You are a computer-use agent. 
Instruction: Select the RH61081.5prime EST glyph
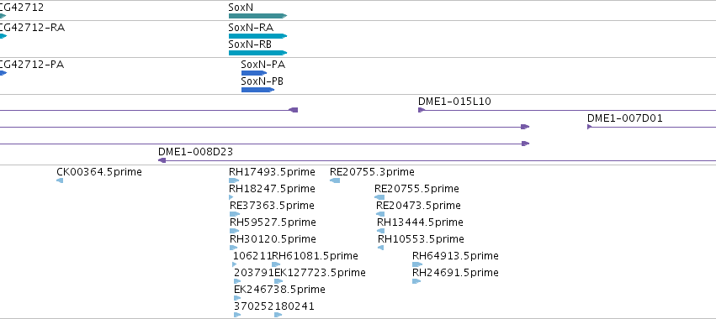point(276,264)
